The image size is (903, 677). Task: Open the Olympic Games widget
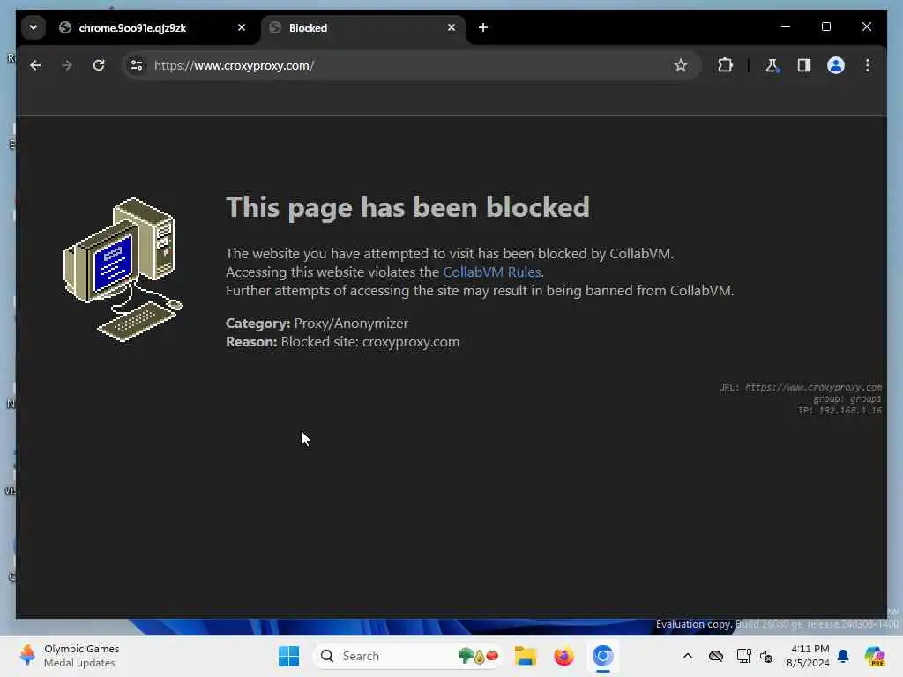click(69, 656)
